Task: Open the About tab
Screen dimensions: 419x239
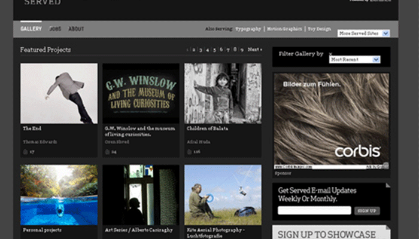Action: tap(76, 29)
